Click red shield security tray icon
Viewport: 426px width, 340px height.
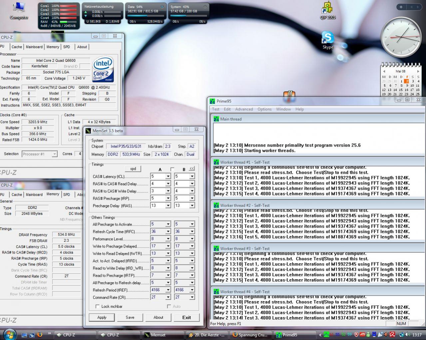click(x=356, y=335)
